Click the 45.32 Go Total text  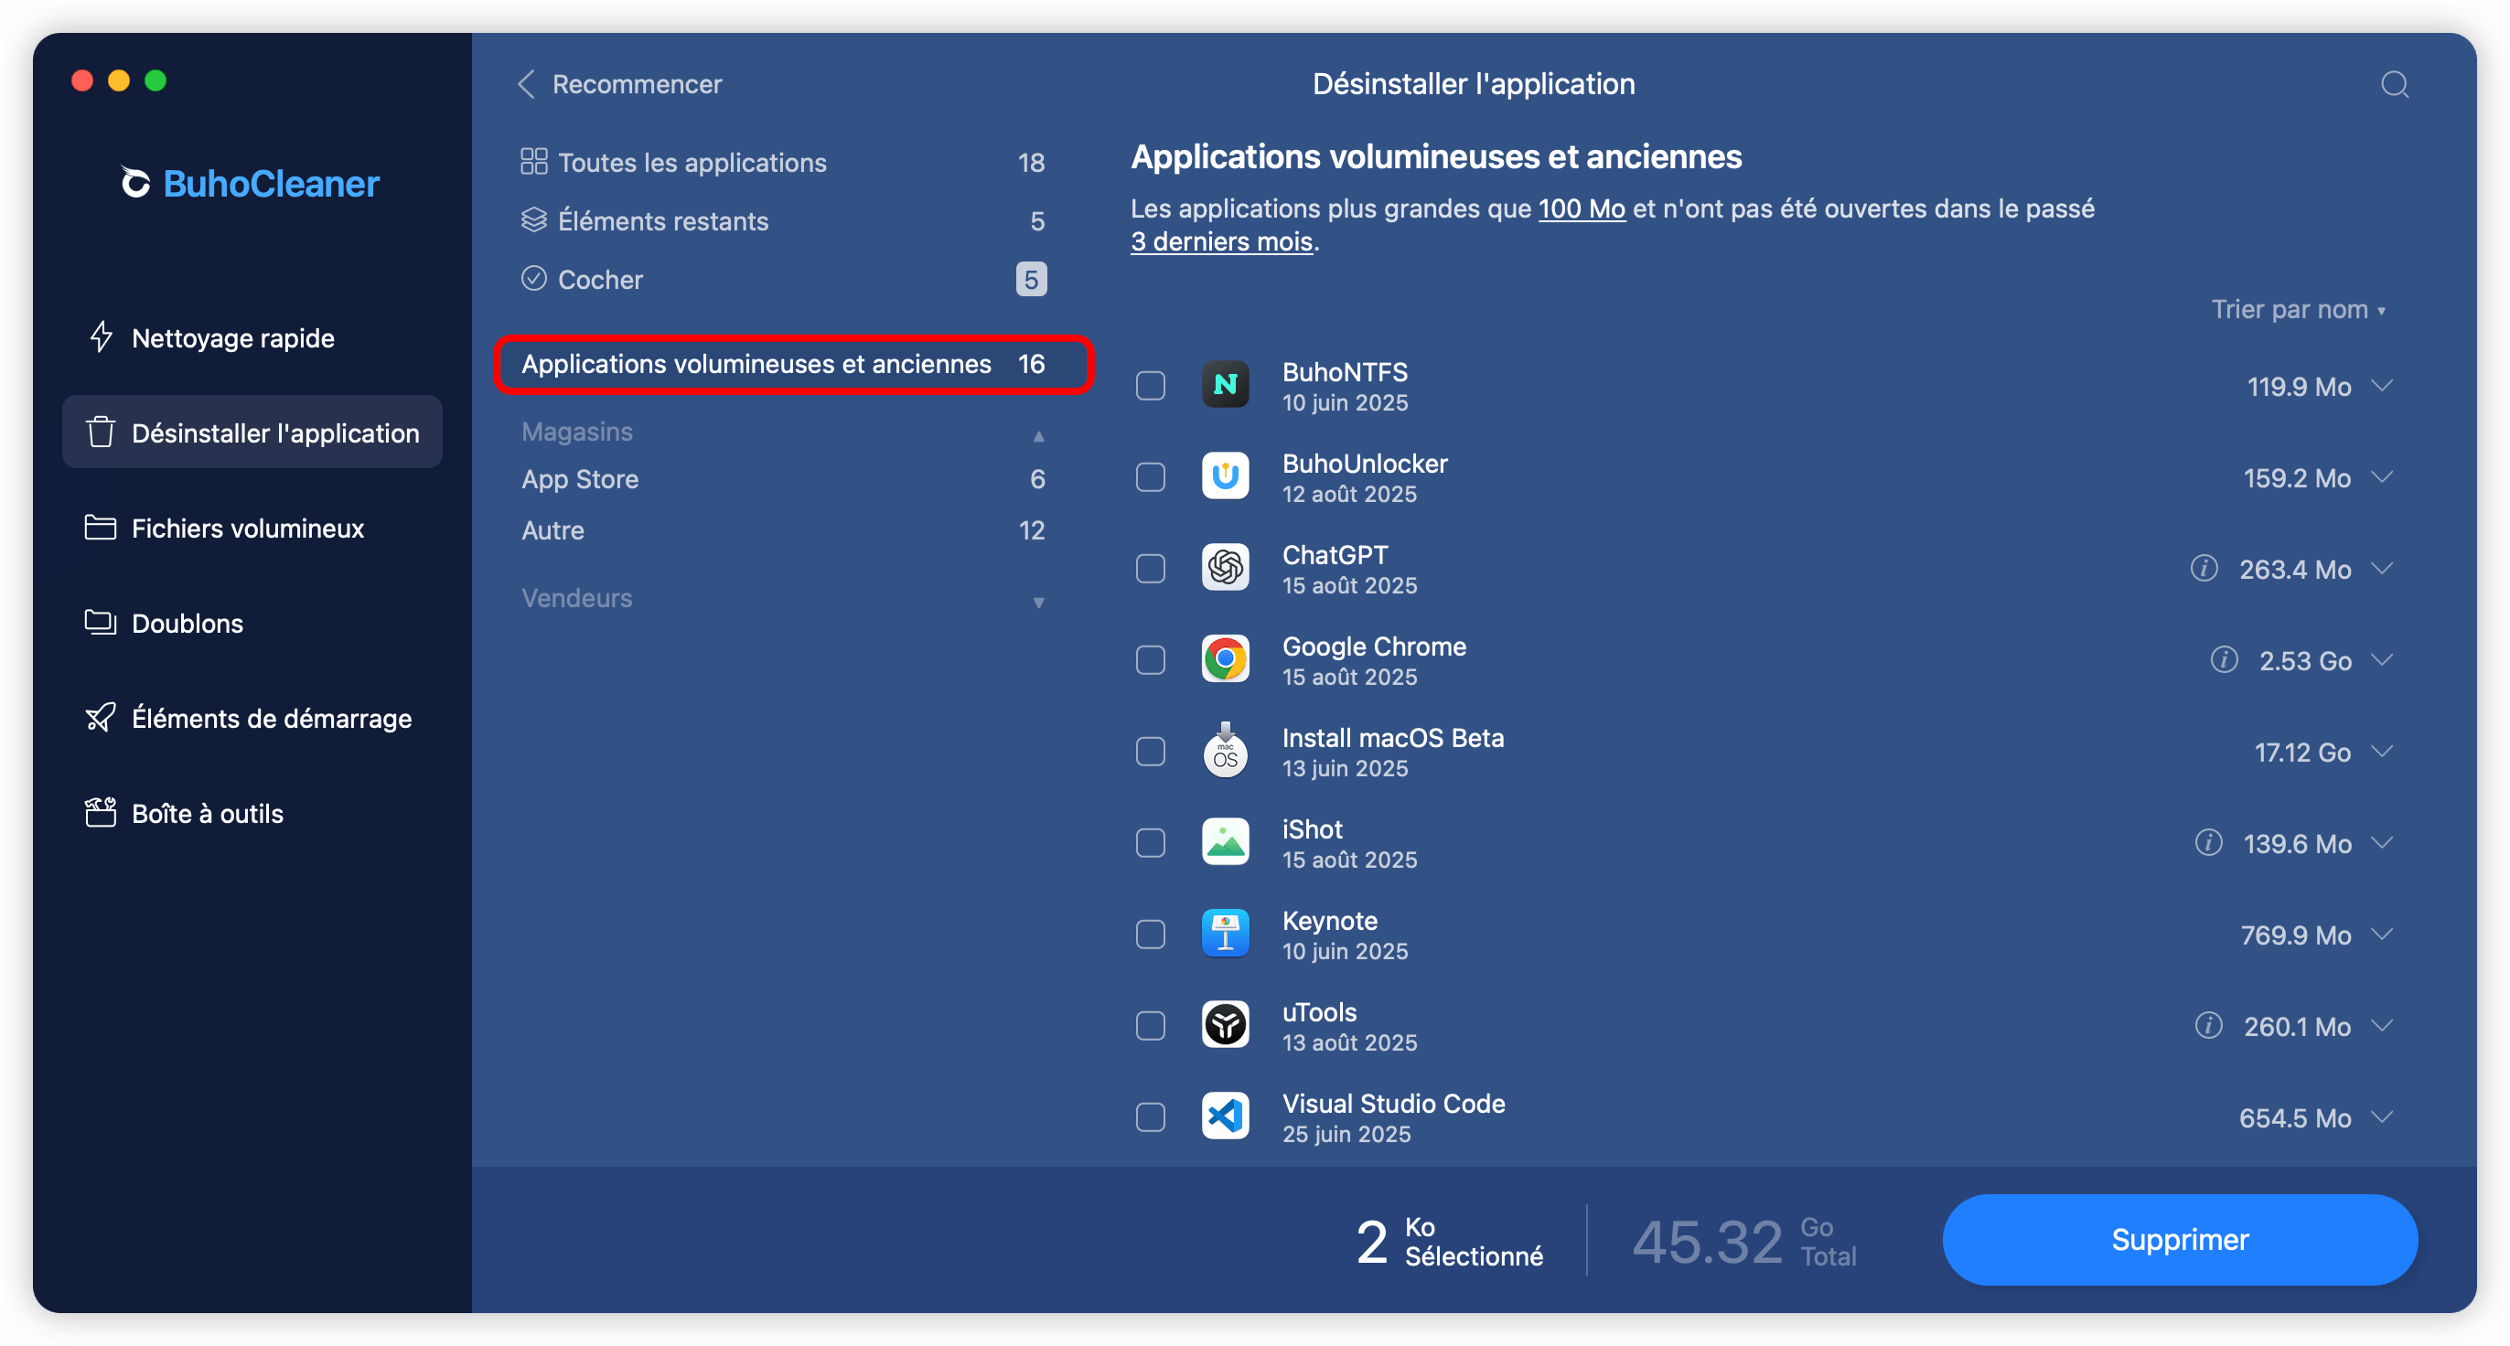1744,1241
